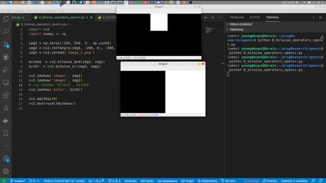The image size is (326, 183).
Task: Click the editor minimap preview
Action: 212,30
